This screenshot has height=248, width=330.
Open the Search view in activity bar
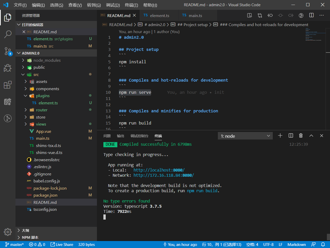pos(8,34)
